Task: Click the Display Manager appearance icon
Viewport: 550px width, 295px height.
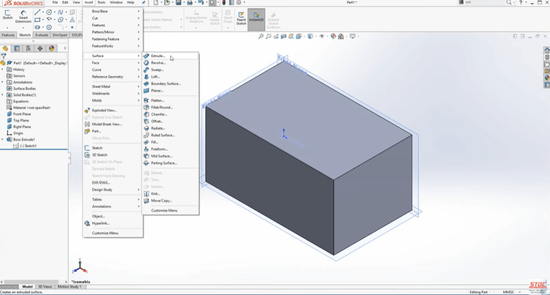Action: [x=52, y=48]
